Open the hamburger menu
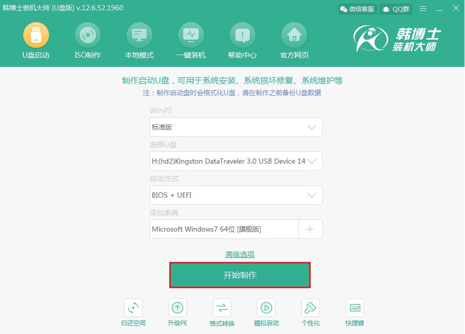 (422, 8)
